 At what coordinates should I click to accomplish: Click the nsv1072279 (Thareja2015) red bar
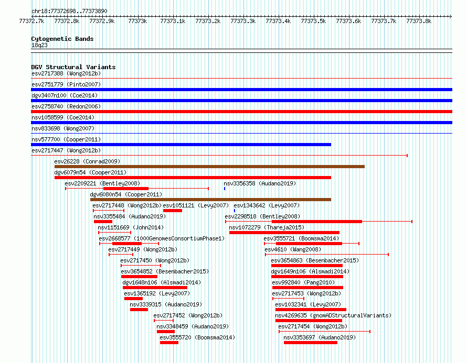point(284,233)
